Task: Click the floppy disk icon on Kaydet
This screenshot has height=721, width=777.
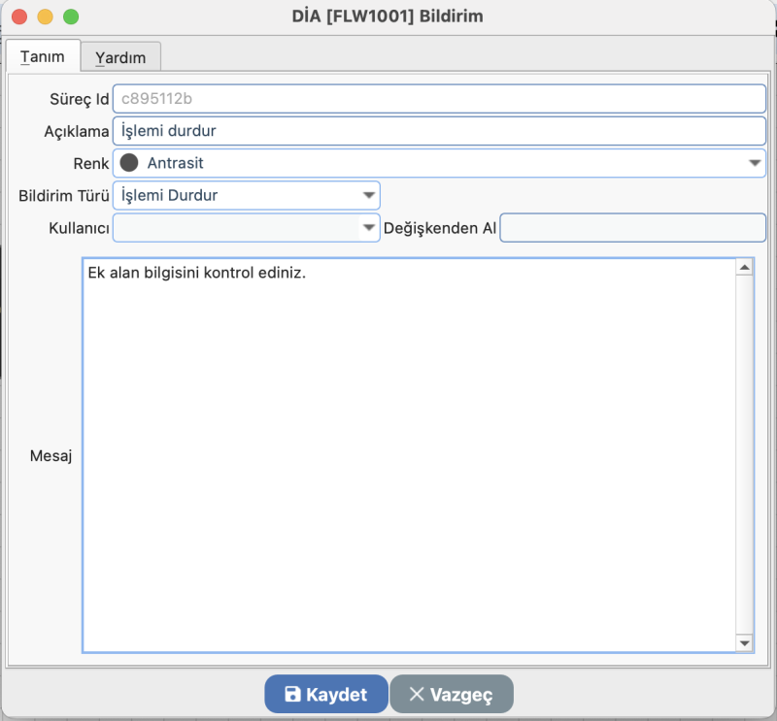Action: point(291,695)
